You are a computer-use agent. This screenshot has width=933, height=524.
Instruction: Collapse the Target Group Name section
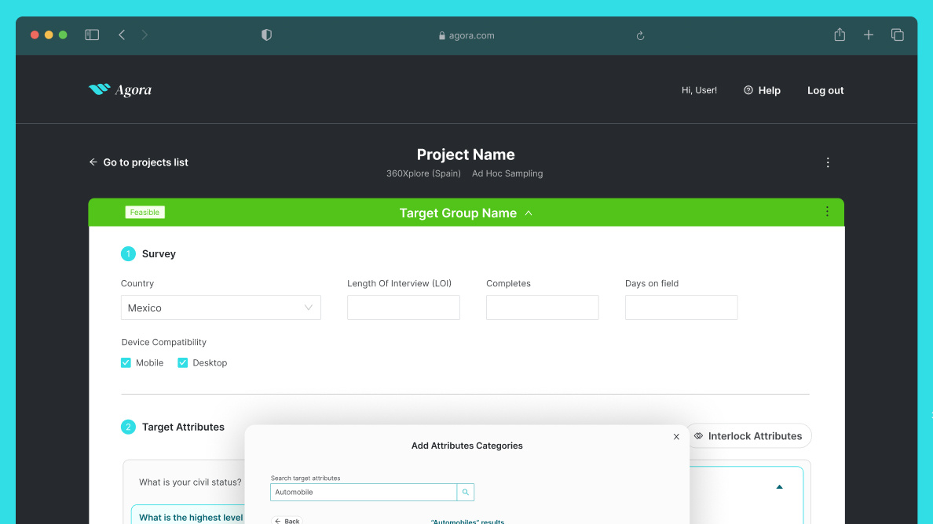coord(529,213)
